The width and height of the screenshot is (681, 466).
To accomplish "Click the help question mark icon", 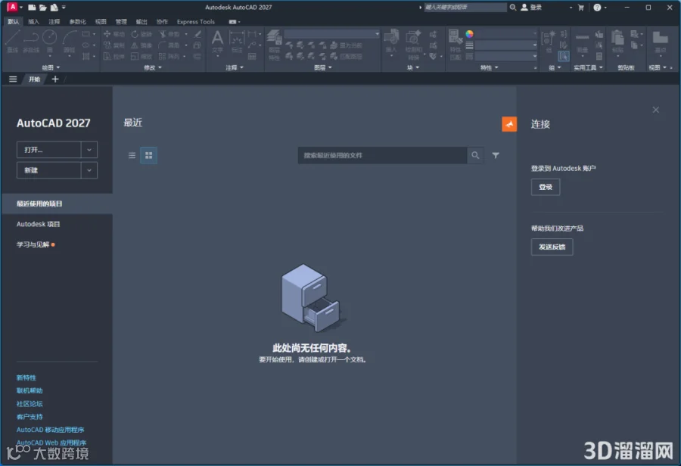I will click(597, 8).
